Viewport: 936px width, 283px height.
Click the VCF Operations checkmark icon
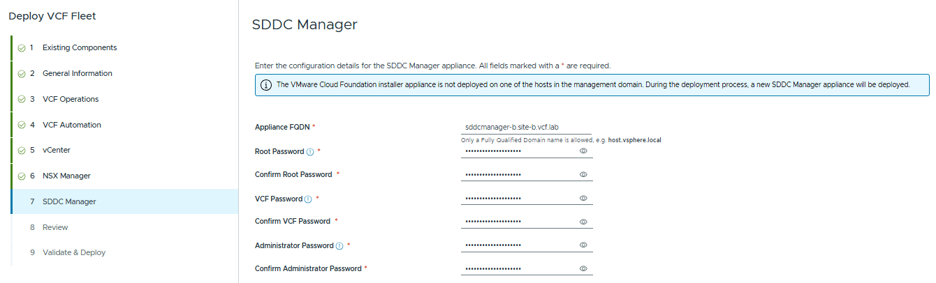tap(22, 99)
